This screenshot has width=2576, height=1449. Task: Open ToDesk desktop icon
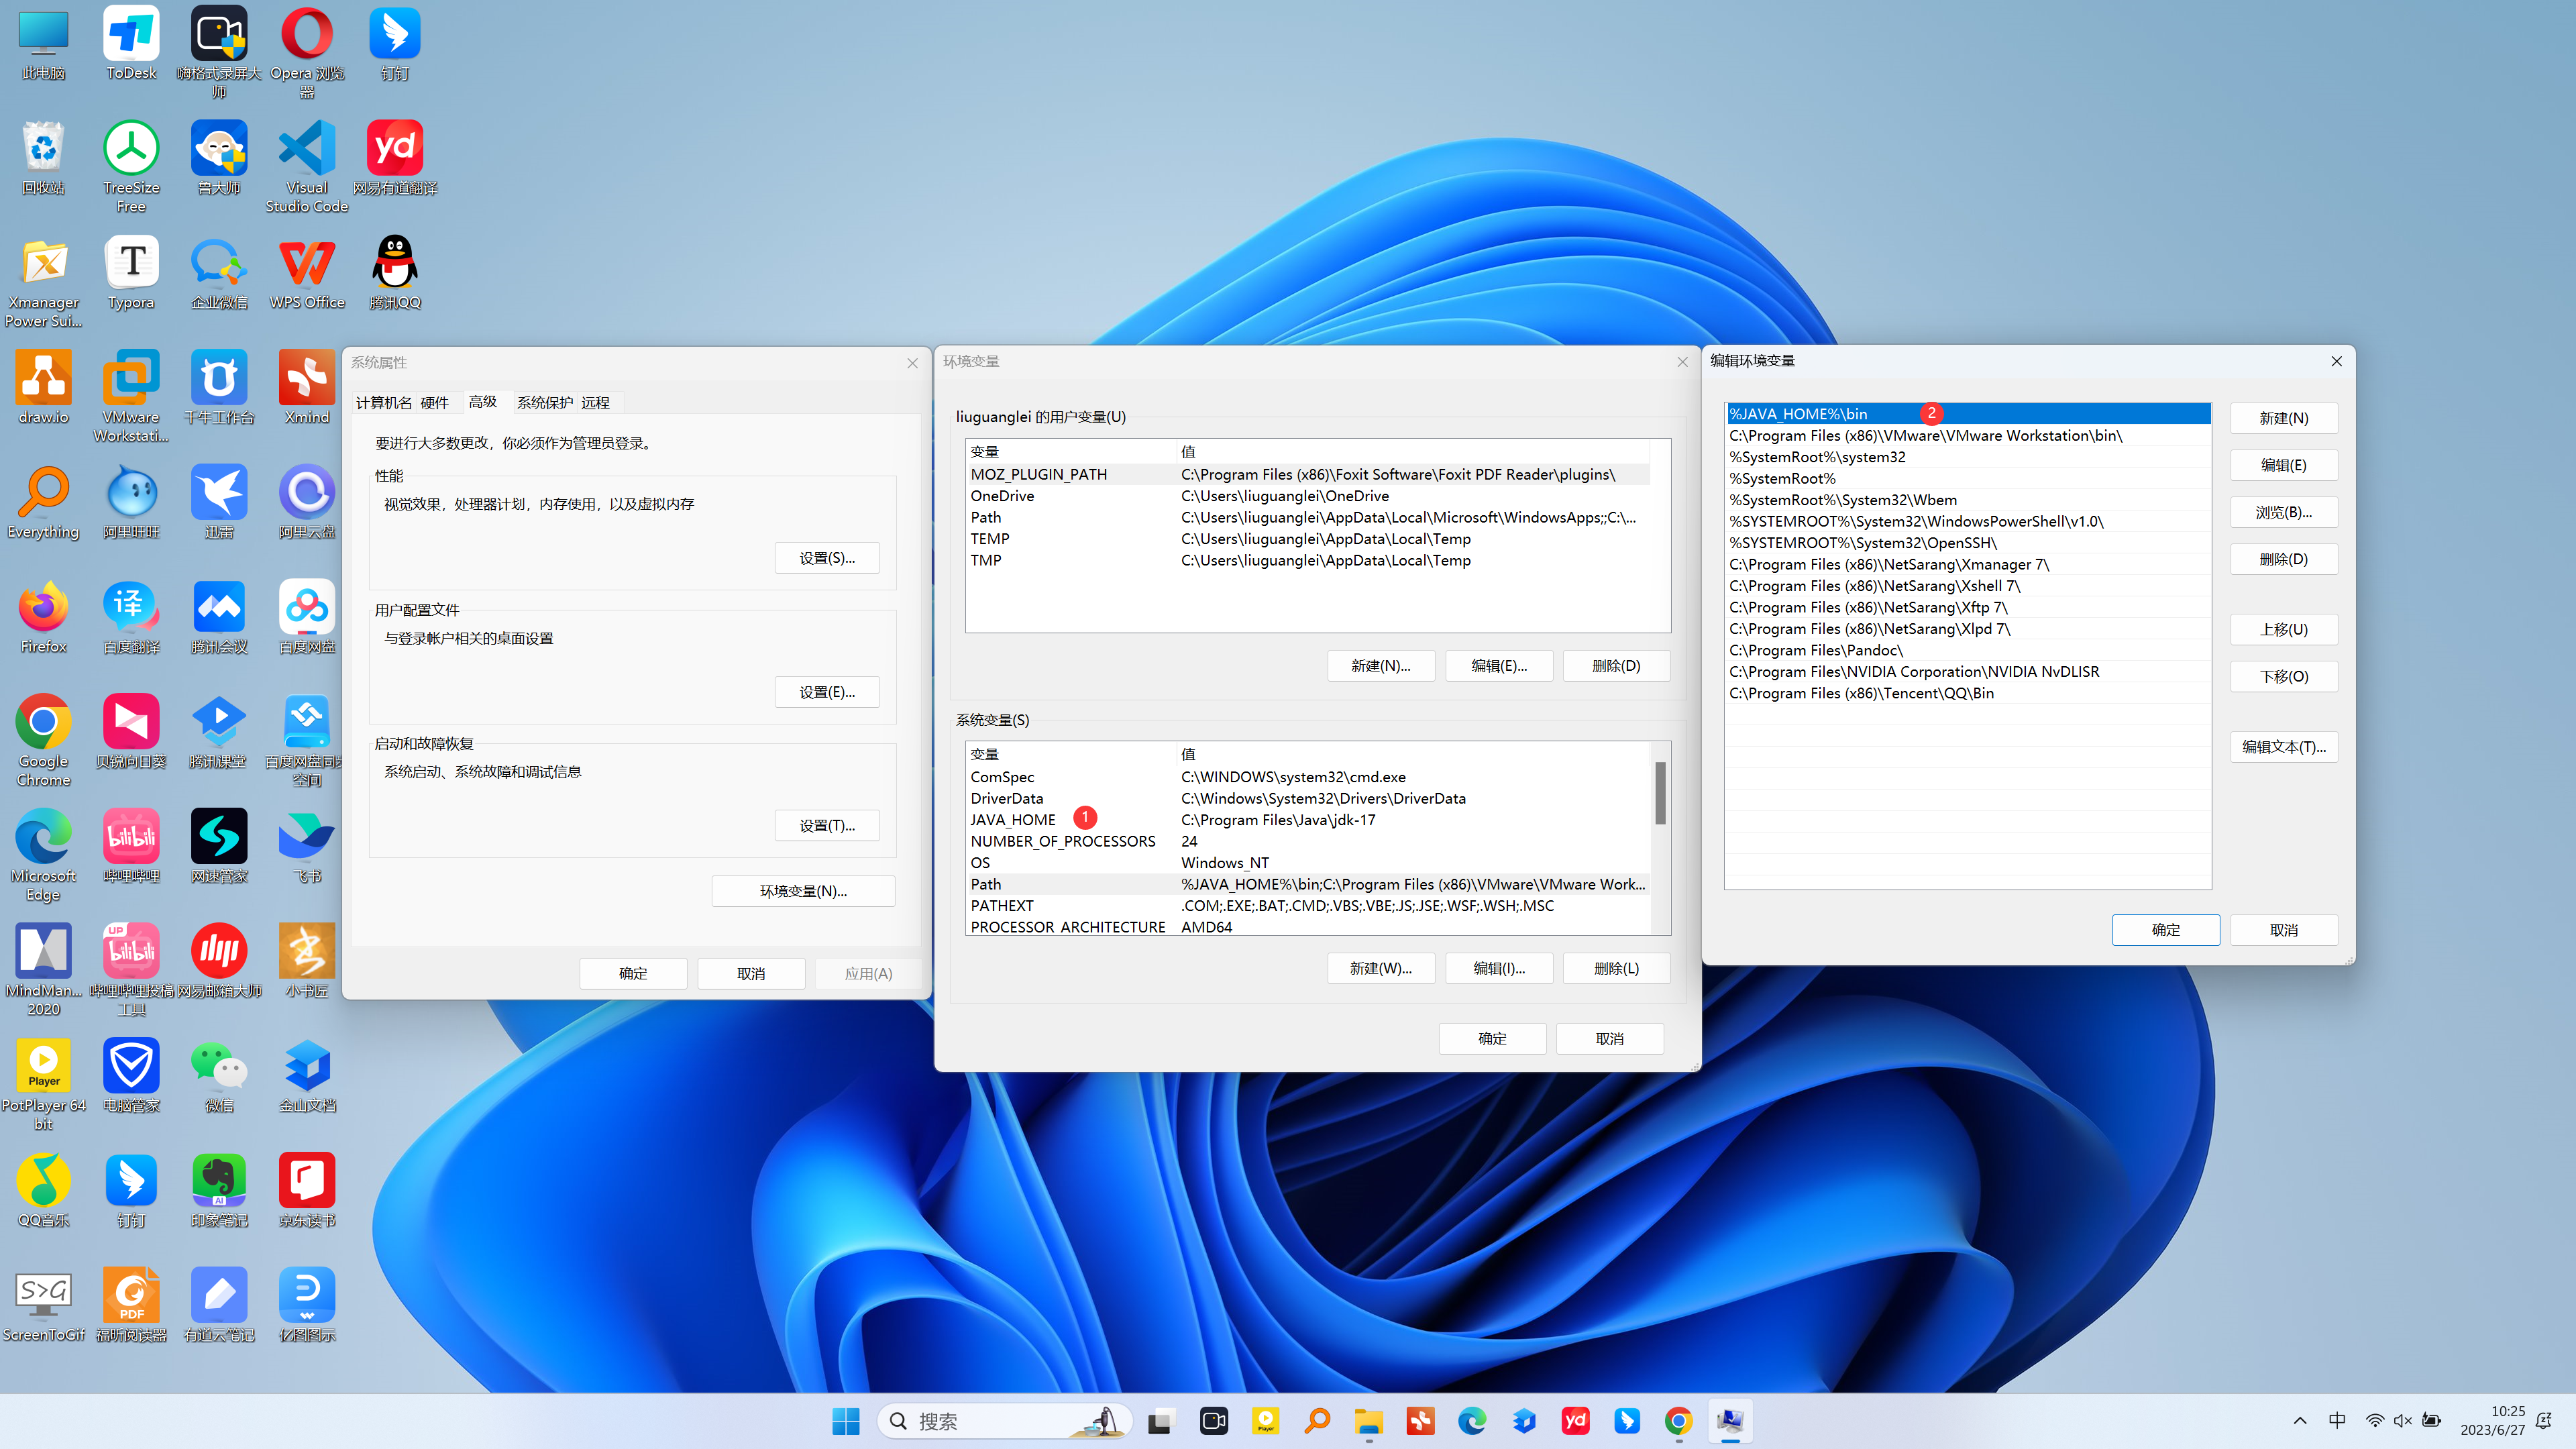click(x=131, y=44)
